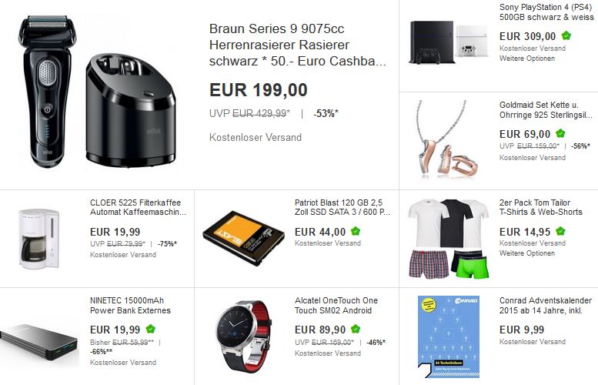Open Braun Series 9 9075cc Herrenrasierer title
This screenshot has width=598, height=385.
tap(298, 45)
